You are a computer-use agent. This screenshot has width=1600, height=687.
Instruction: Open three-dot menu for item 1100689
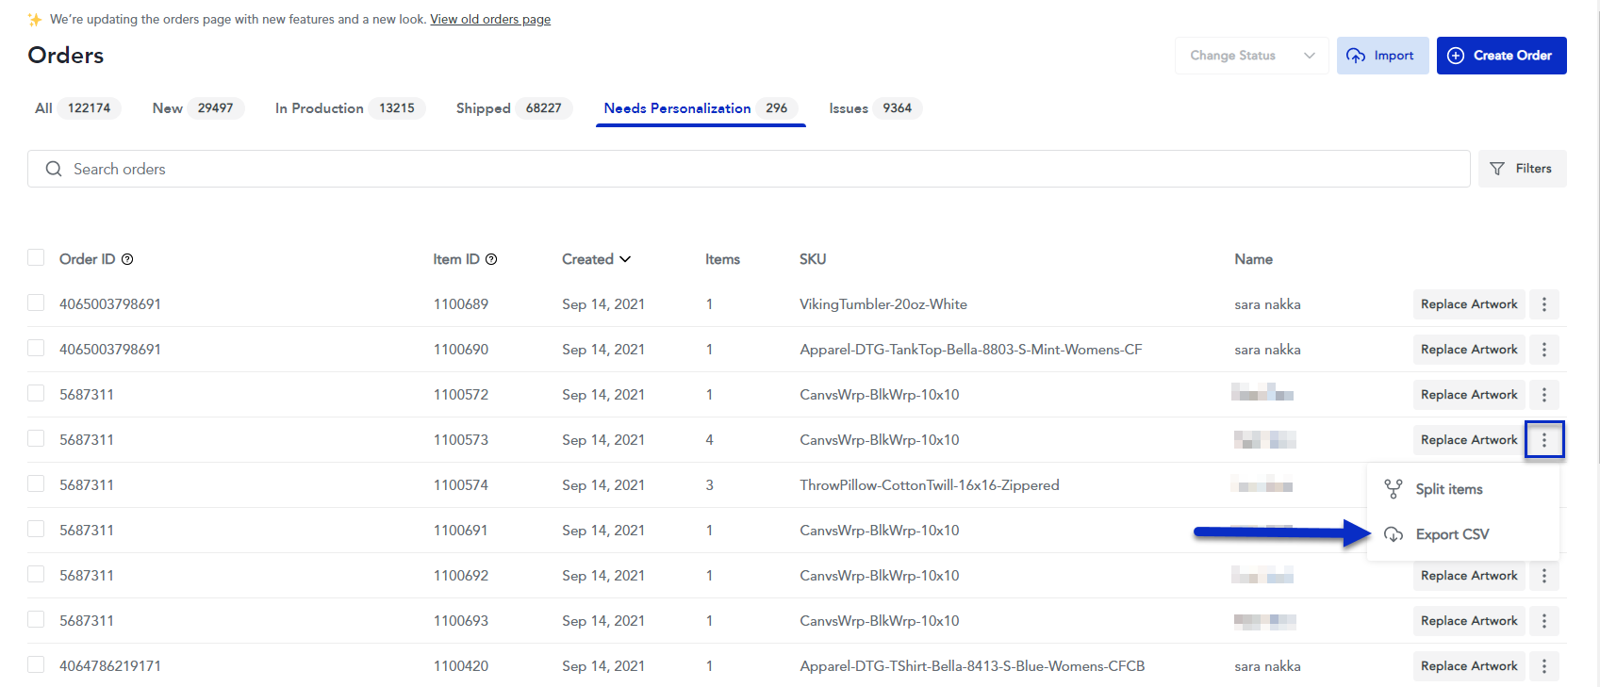point(1543,304)
